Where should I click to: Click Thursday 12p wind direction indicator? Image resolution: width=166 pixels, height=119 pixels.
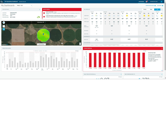tap(92, 24)
